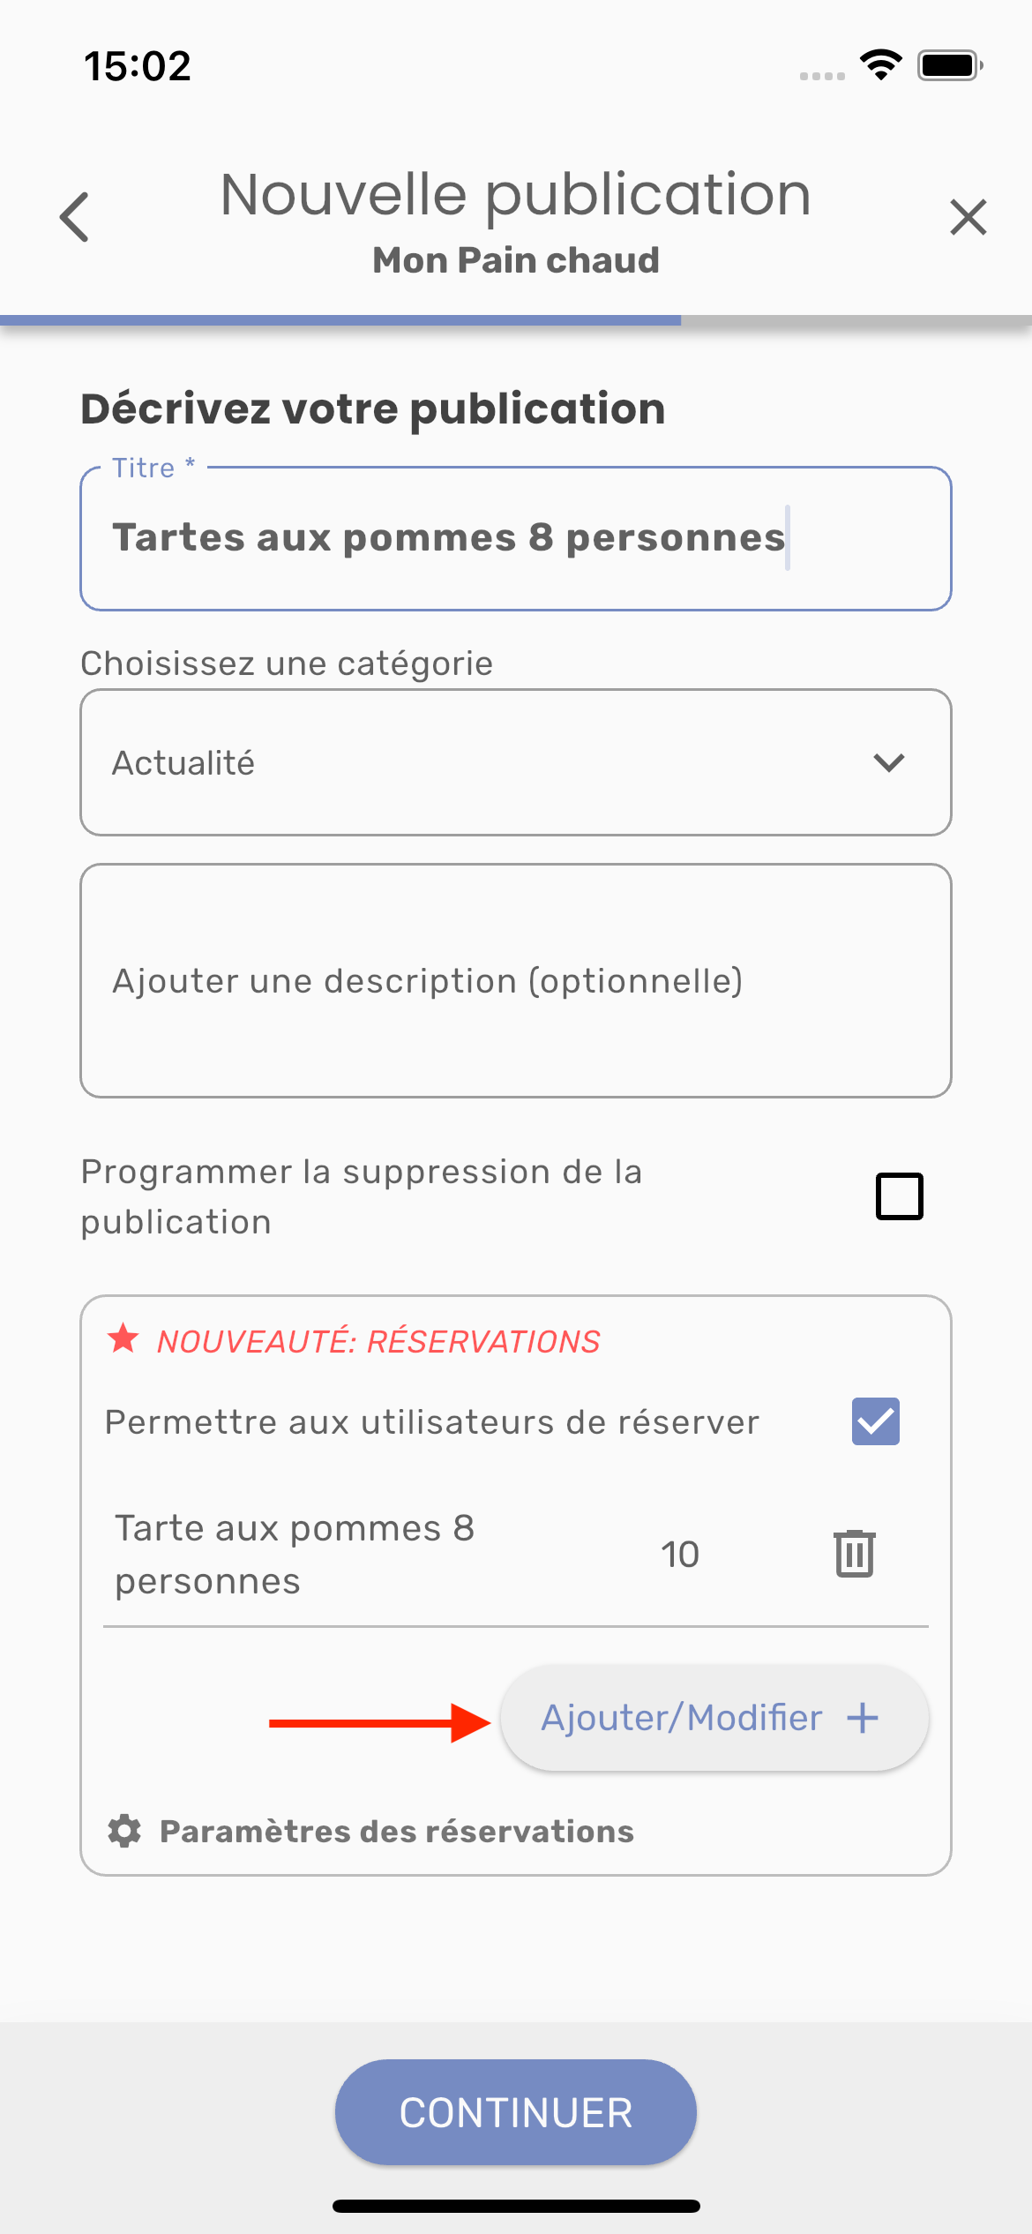Viewport: 1032px width, 2234px height.
Task: Open Paramètres des réservations
Action: click(x=397, y=1831)
